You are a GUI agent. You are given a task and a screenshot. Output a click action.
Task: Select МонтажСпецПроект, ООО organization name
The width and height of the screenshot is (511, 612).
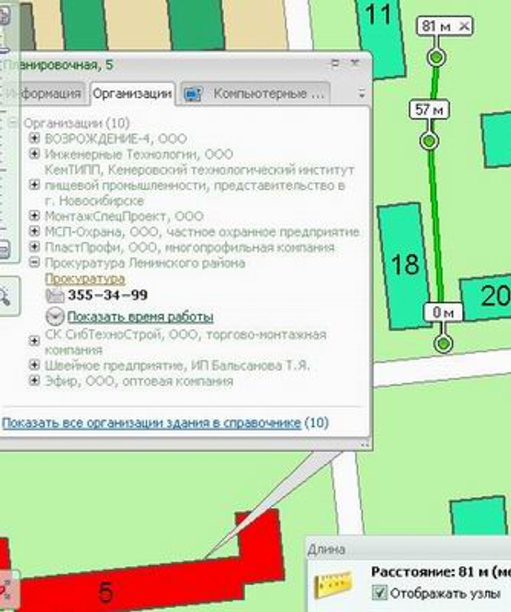124,216
